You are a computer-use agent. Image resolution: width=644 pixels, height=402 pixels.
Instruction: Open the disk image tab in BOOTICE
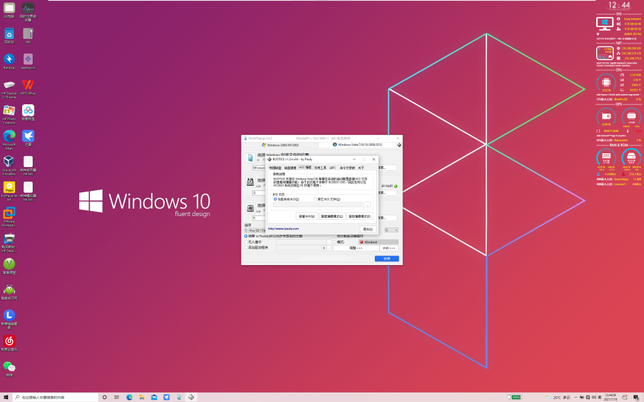pos(291,168)
